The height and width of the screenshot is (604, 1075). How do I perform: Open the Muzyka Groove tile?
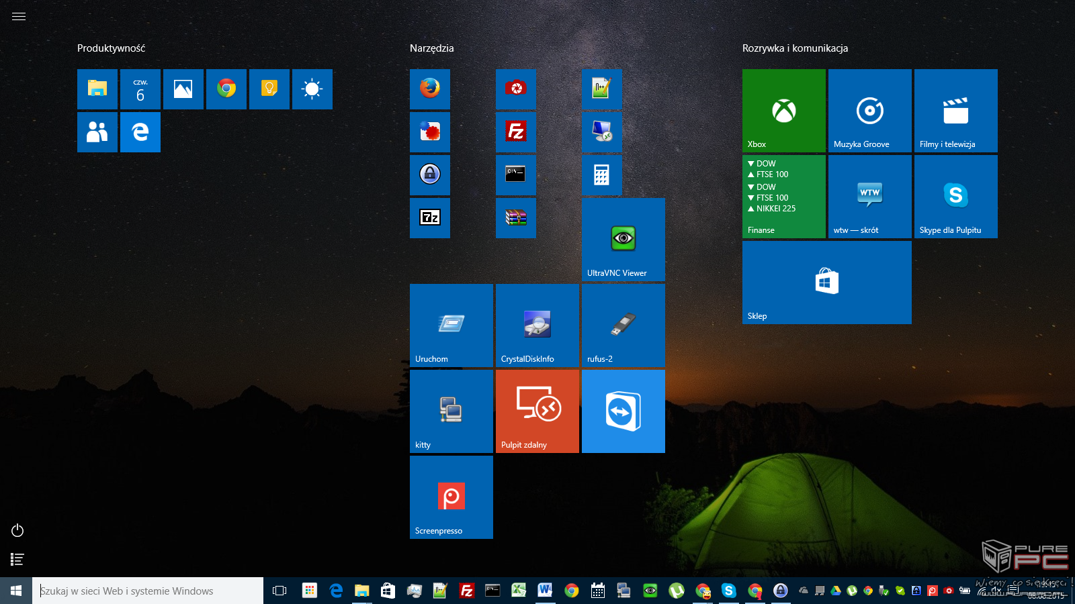click(870, 111)
